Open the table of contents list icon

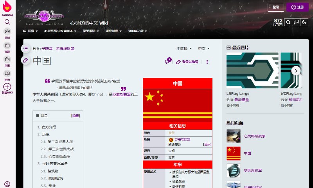25,48
